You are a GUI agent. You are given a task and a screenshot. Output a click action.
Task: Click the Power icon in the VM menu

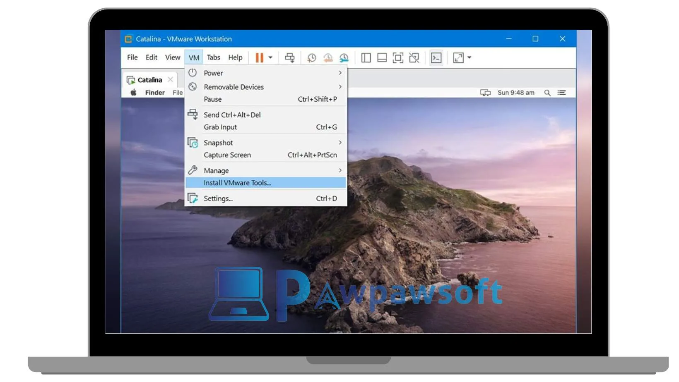click(x=193, y=73)
